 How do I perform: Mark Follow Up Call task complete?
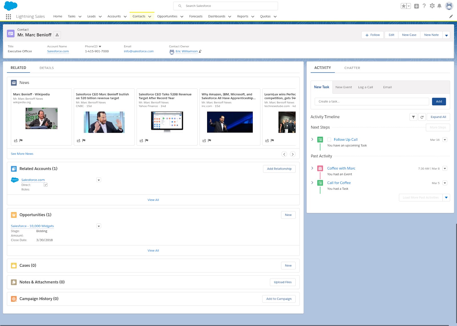point(329,140)
